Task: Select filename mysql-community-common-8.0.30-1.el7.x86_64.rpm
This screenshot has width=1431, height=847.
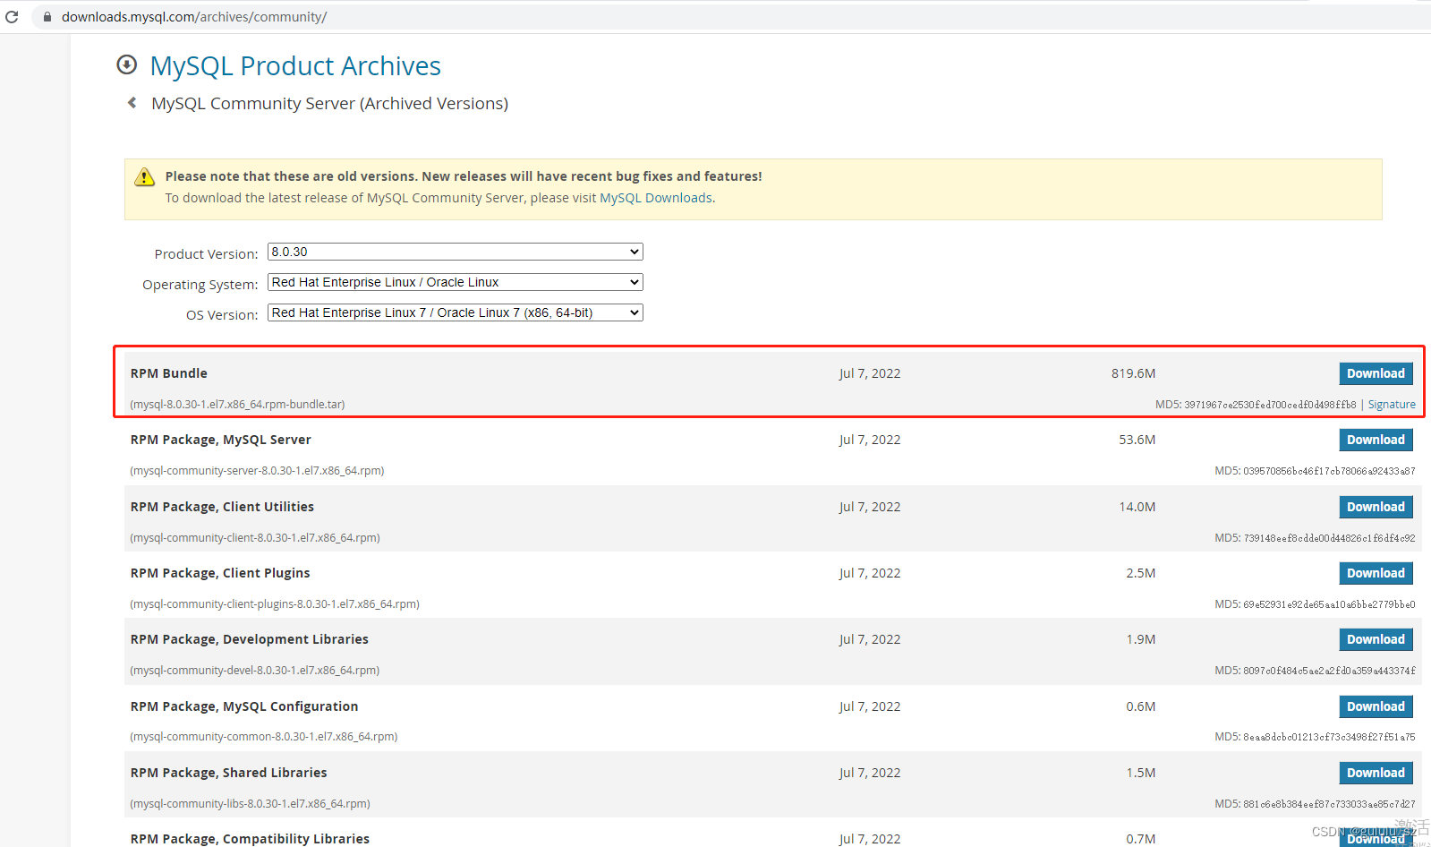Action: (264, 737)
